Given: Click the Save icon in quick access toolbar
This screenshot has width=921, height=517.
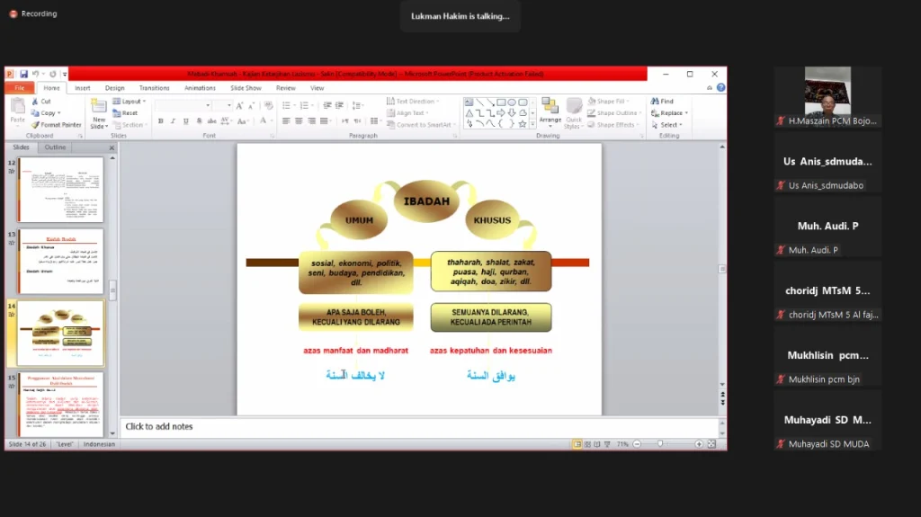Looking at the screenshot, I should (22, 74).
